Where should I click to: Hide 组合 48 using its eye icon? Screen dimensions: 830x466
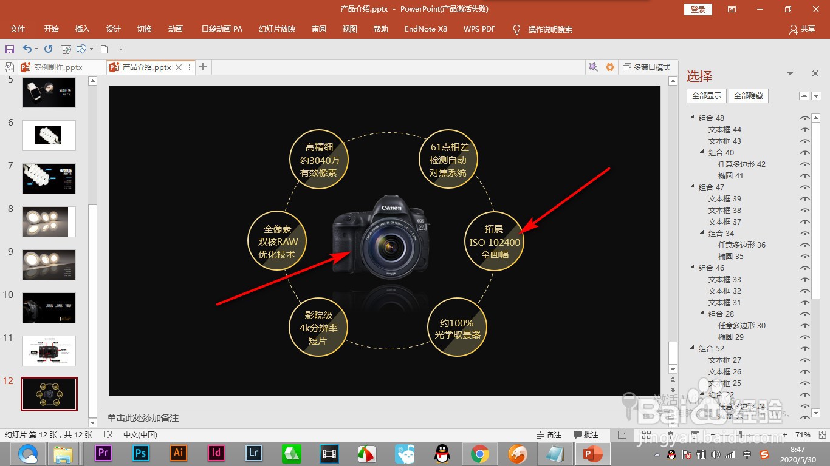tap(805, 118)
